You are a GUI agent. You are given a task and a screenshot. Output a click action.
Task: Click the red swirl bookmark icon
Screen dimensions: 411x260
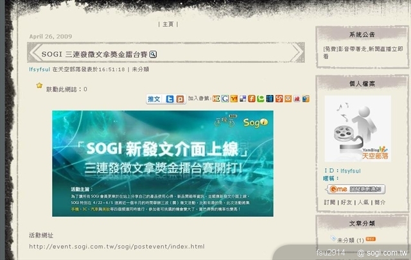click(x=279, y=99)
